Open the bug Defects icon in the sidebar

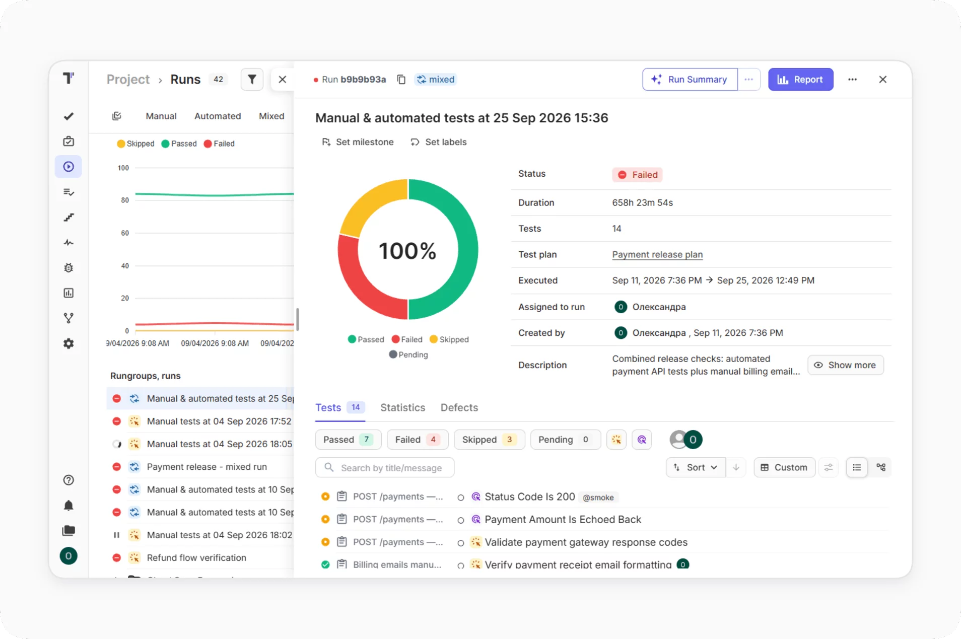point(68,267)
